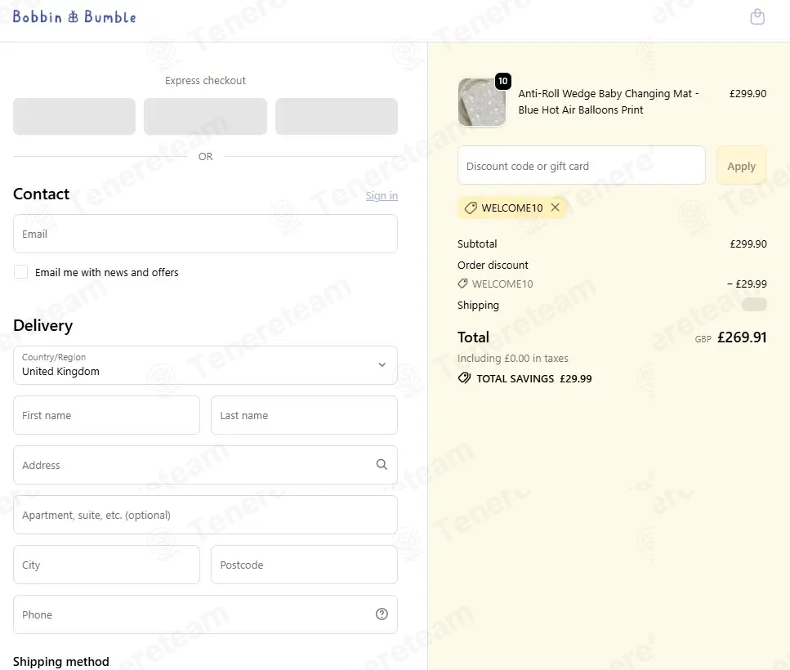Click the changing mat product thumbnail

pyautogui.click(x=481, y=103)
